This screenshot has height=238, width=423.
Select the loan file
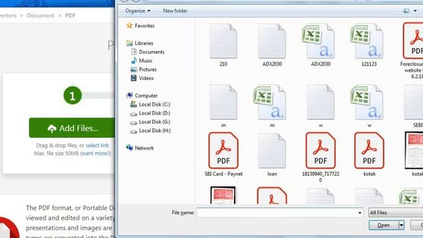(272, 154)
